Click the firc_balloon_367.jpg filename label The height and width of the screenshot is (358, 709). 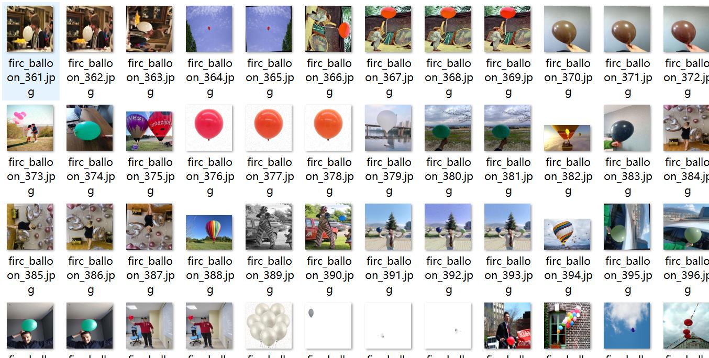(x=389, y=78)
